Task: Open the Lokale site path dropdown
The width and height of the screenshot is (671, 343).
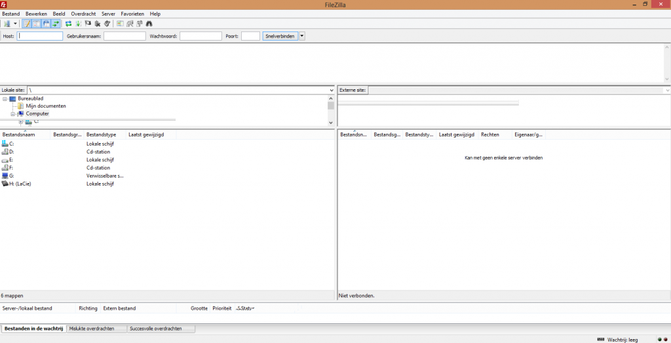Action: 332,91
